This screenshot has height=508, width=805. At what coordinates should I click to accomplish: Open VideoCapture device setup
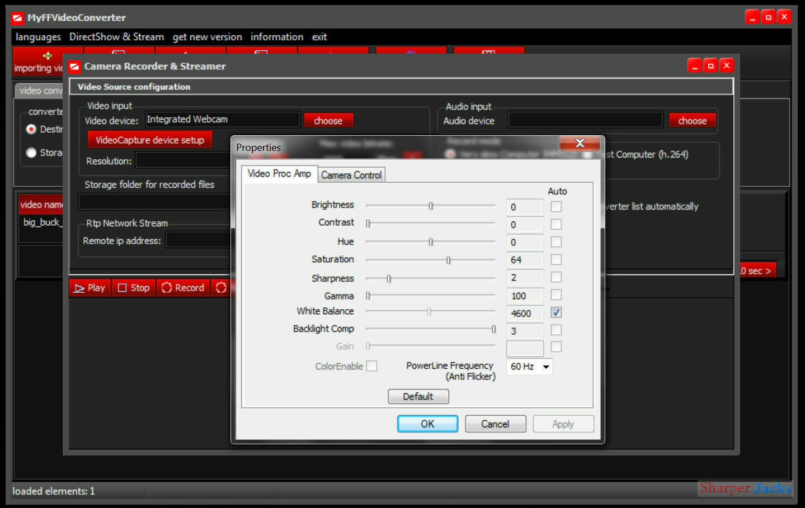[x=150, y=140]
